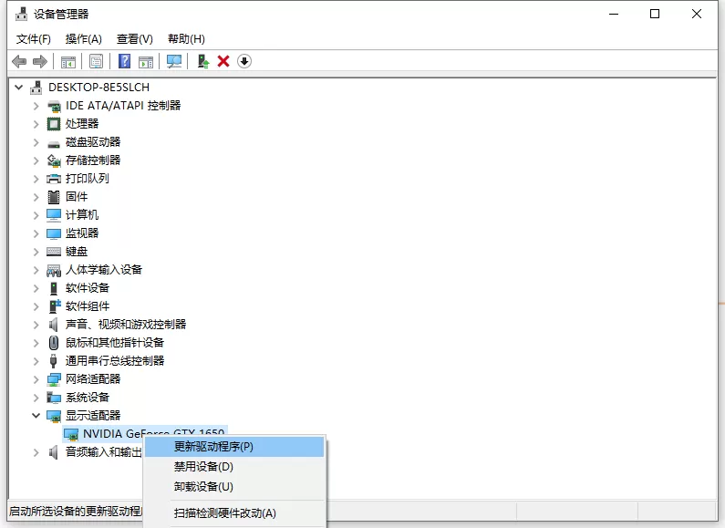
Task: Click the Forward arrow toolbar icon
Action: [40, 61]
